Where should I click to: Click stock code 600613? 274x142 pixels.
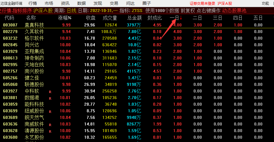tap(10, 58)
